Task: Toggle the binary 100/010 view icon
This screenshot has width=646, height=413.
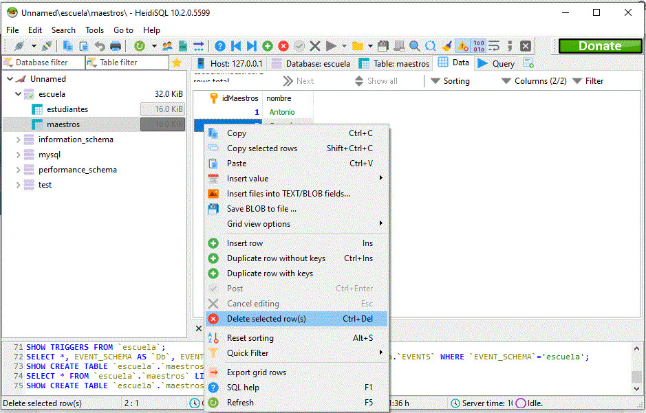Action: (x=479, y=46)
